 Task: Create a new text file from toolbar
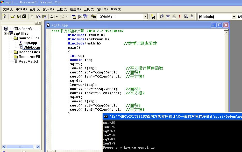(x=5, y=17)
